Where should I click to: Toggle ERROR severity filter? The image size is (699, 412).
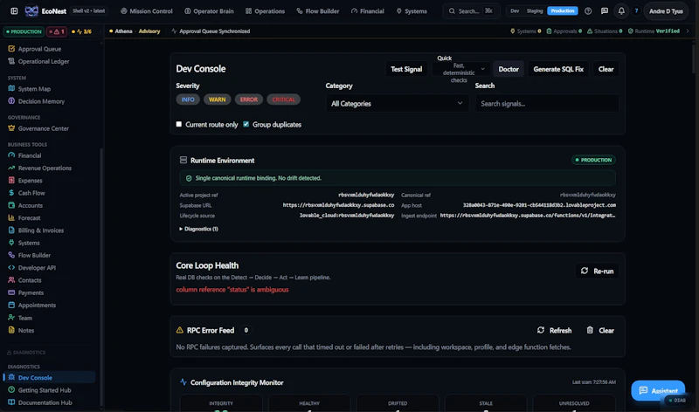[x=249, y=100]
